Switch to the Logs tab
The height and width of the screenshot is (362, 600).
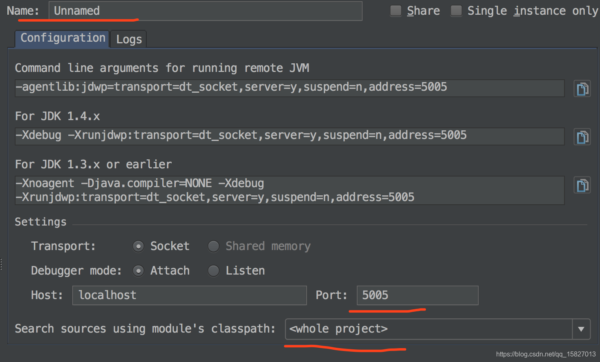click(x=129, y=39)
